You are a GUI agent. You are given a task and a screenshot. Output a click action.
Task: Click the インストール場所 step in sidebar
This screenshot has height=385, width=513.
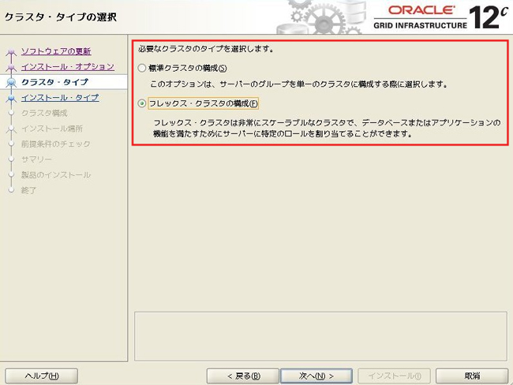pyautogui.click(x=52, y=128)
